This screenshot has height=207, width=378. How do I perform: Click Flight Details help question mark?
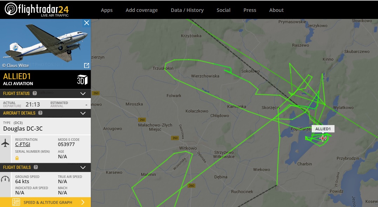click(x=36, y=167)
